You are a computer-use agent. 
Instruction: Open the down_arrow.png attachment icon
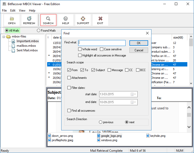pyautogui.click(x=49, y=136)
